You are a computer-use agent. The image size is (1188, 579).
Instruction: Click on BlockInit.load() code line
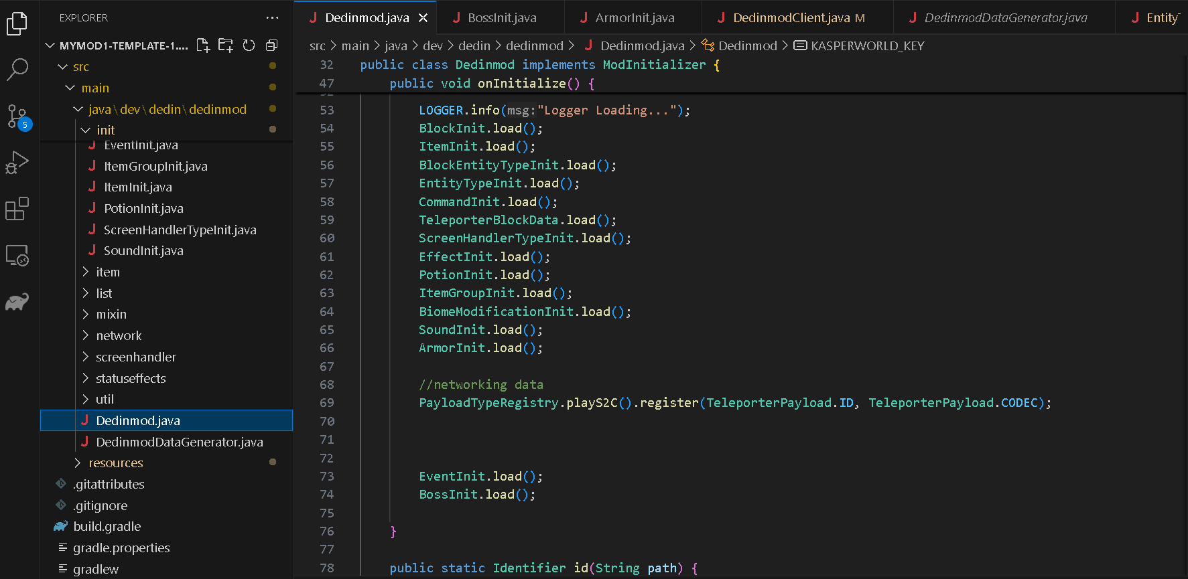480,129
